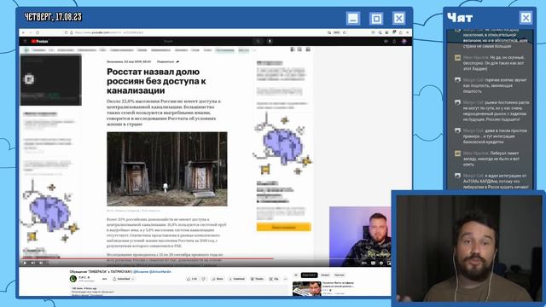The width and height of the screenshot is (546, 307).
Task: Click the Clip button under the video
Action: [274, 279]
